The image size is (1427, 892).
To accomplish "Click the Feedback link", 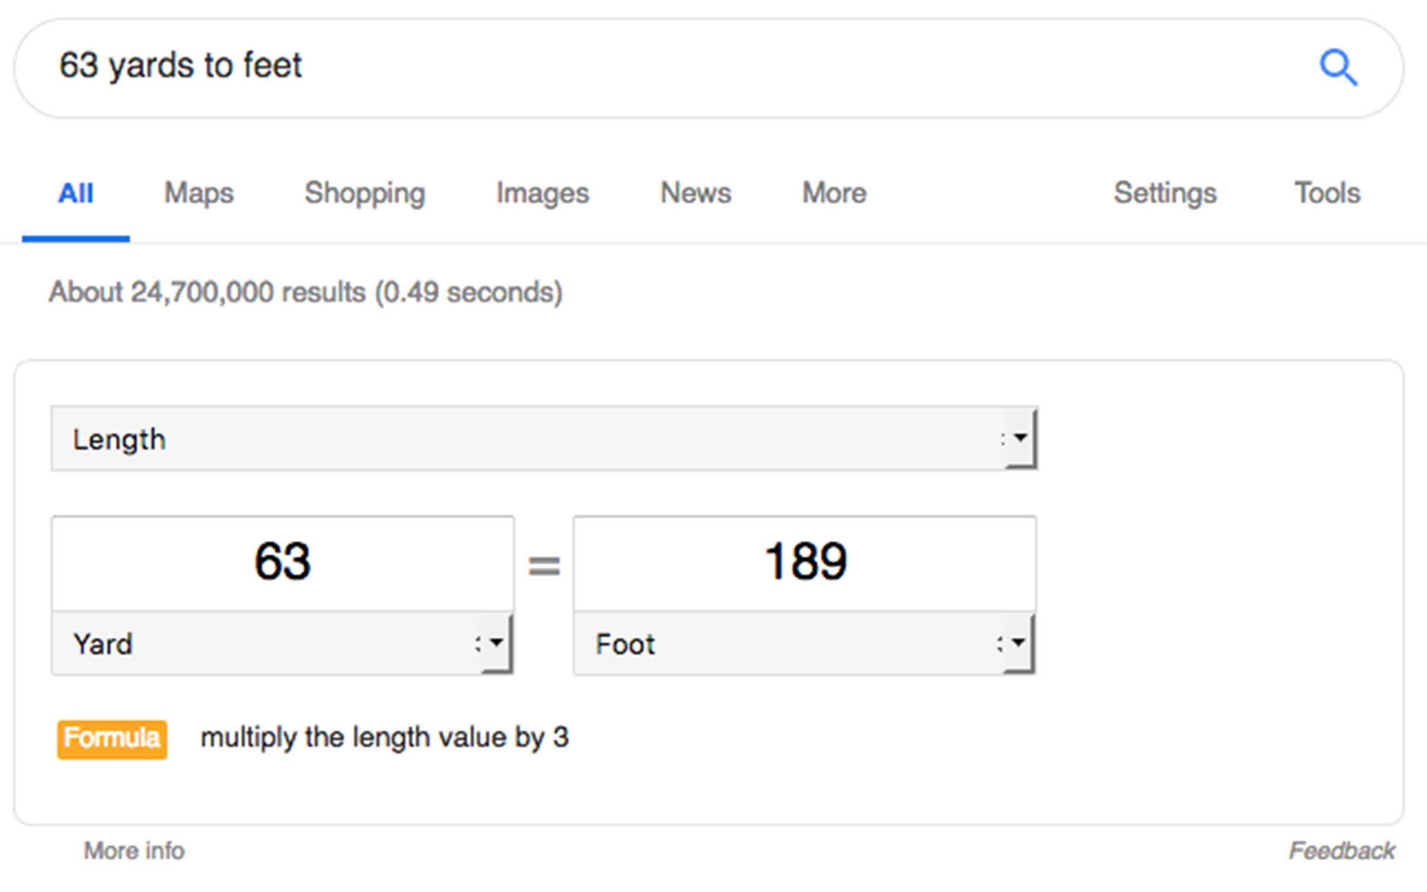I will (x=1342, y=851).
